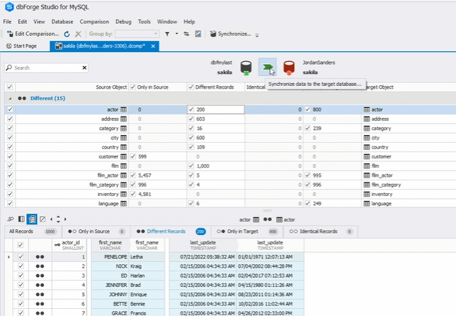Click the red target database icon
Image resolution: width=456 pixels, height=316 pixels.
point(289,67)
